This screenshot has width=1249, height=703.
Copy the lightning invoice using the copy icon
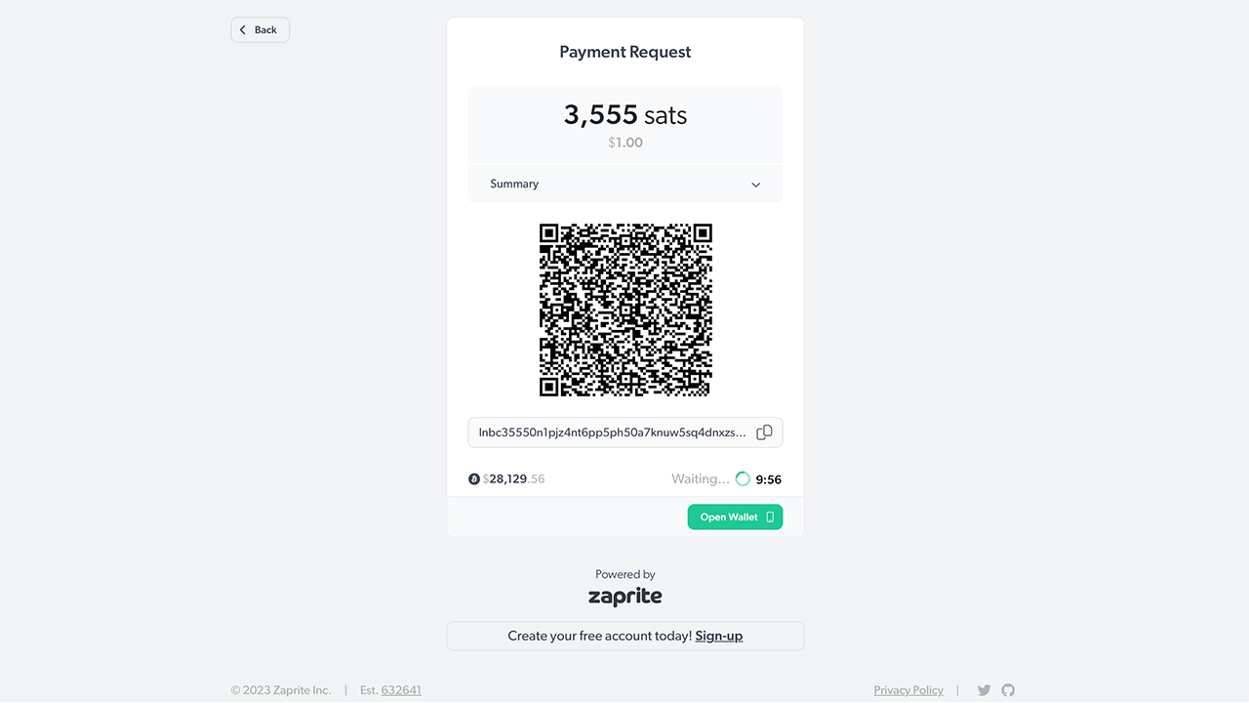tap(764, 432)
